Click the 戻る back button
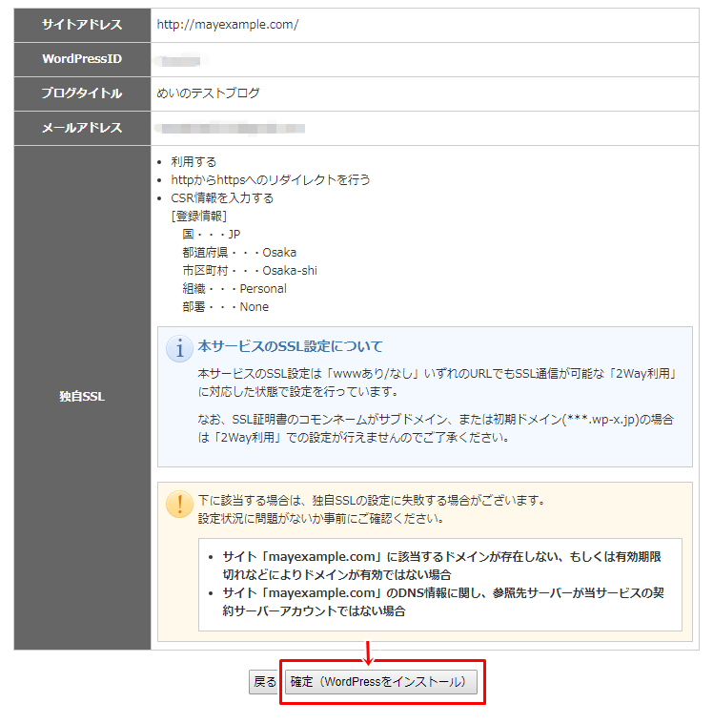The height and width of the screenshot is (724, 713). click(264, 681)
